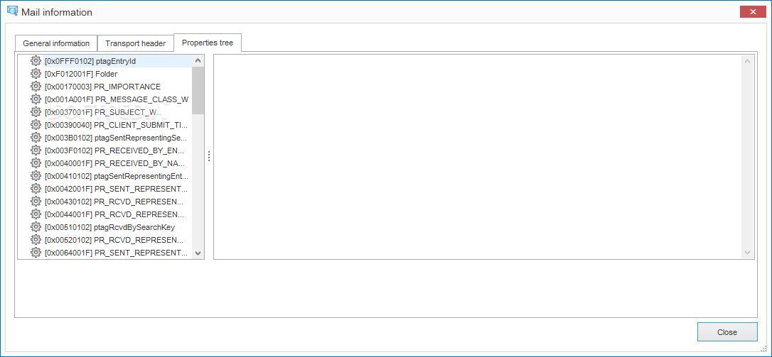Click the gear icon of the 0x00520102 property
772x357 pixels.
36,240
